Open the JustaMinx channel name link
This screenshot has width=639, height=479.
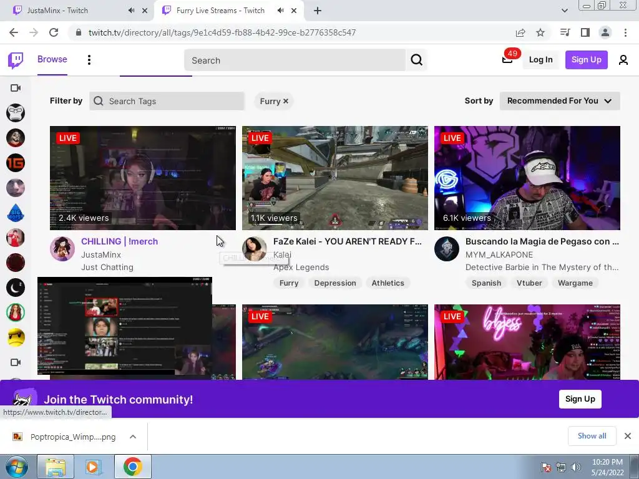[x=101, y=254]
